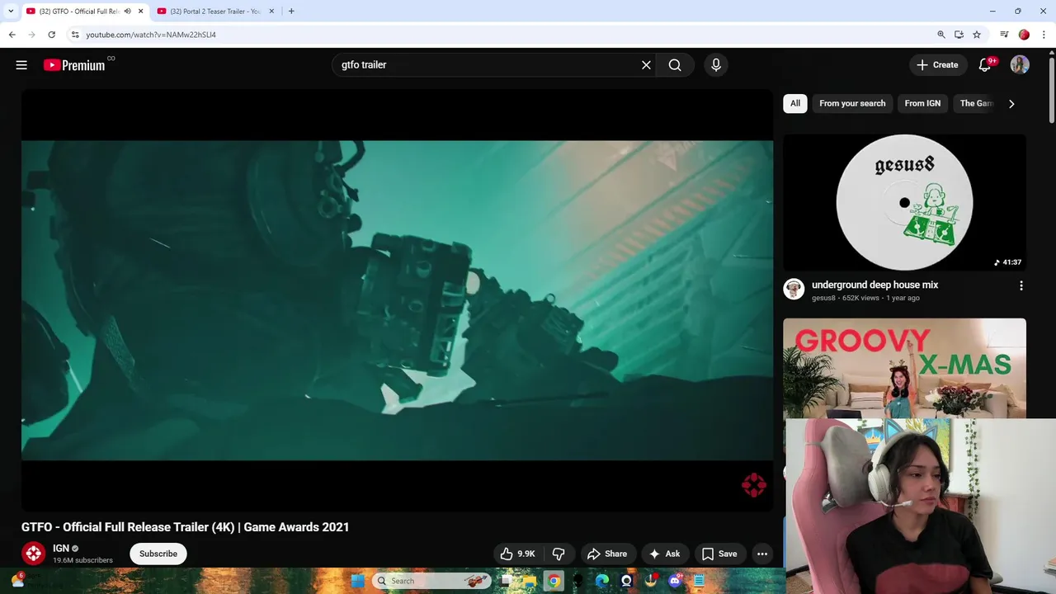
Task: Close the GTFO video tab
Action: [140, 12]
